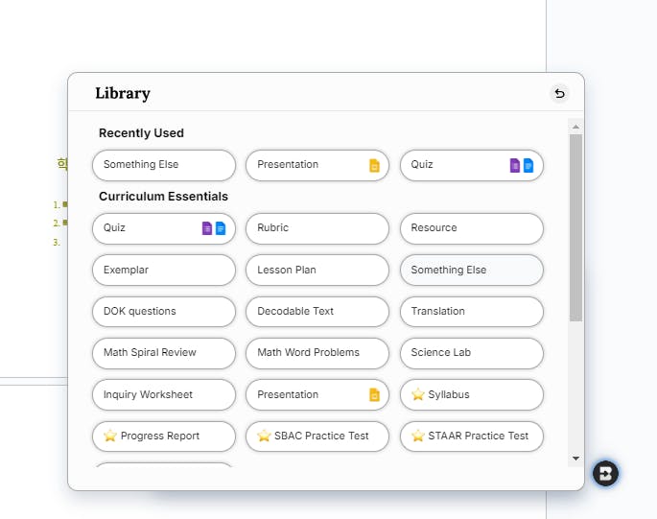Click the Slides icon on Curriculum Essentials Presentation
Screen dimensions: 657x519
click(x=375, y=394)
